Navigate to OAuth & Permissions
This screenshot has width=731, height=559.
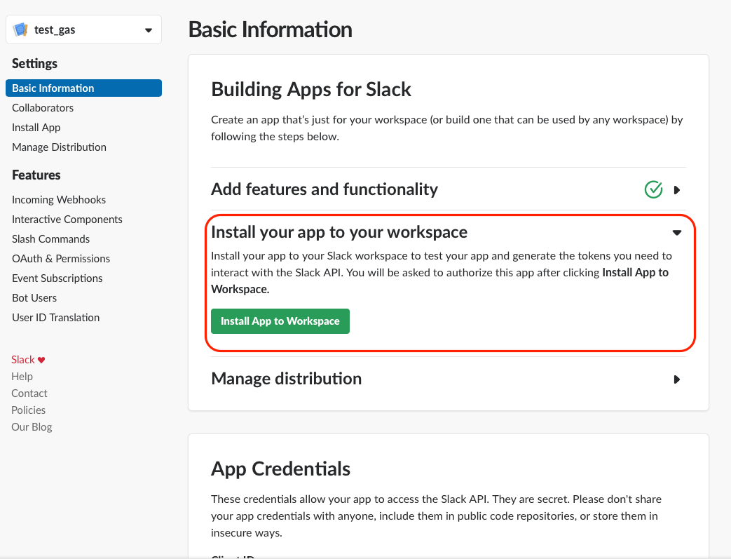coord(61,259)
